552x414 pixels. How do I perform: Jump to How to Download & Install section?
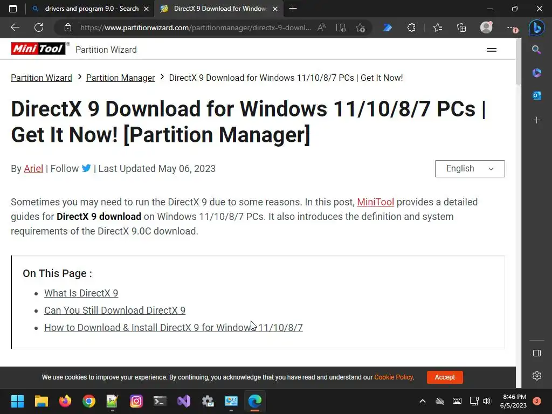point(173,328)
